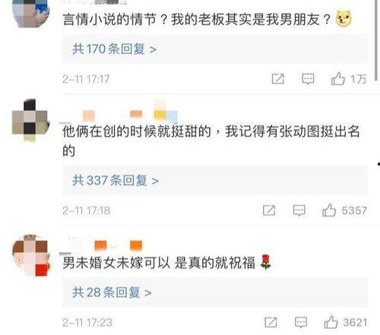This screenshot has width=380, height=335.
Task: Open avatar of first commenter
Action: click(31, 13)
